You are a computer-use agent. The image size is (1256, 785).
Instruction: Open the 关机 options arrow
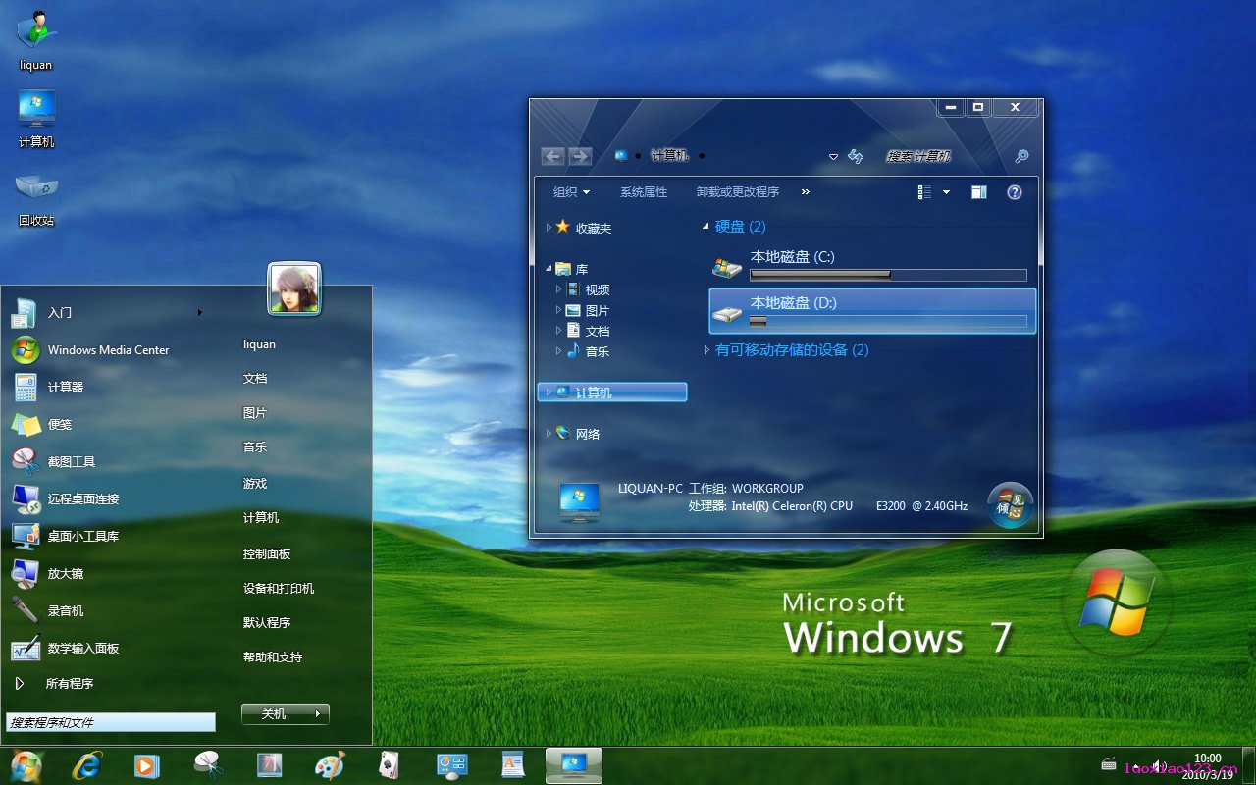[x=318, y=714]
